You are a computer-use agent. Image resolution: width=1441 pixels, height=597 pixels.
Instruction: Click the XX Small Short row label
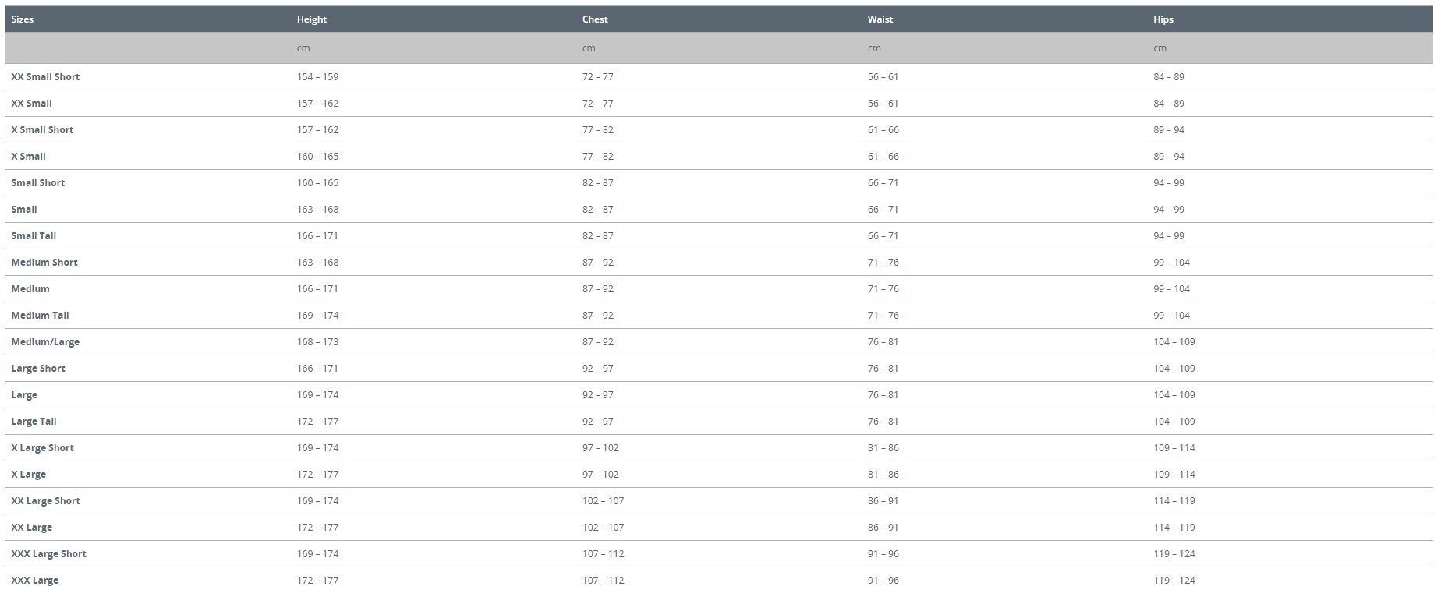coord(45,77)
